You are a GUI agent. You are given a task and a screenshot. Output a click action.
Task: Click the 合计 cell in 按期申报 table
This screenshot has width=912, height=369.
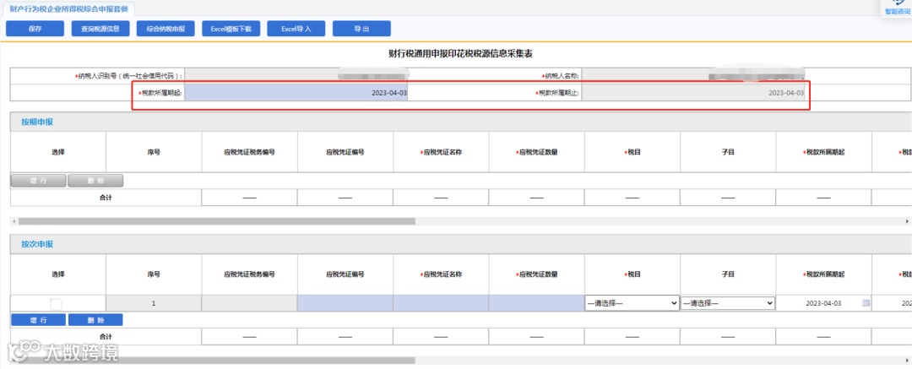106,198
